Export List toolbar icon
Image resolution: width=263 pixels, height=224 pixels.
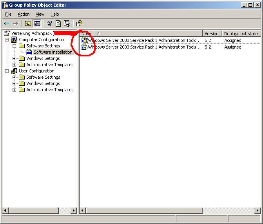tap(67, 23)
